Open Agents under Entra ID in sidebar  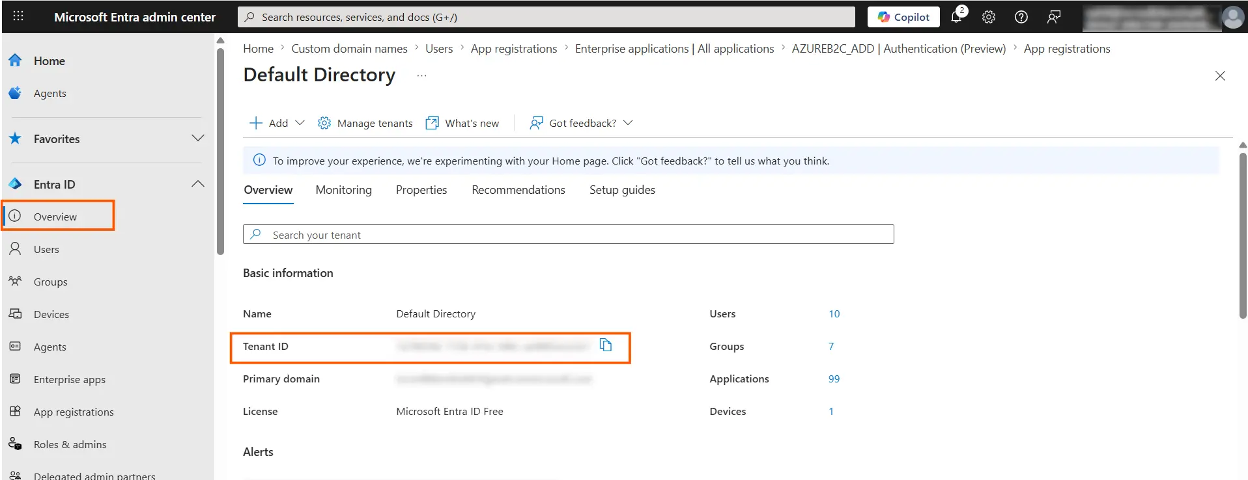coord(50,347)
